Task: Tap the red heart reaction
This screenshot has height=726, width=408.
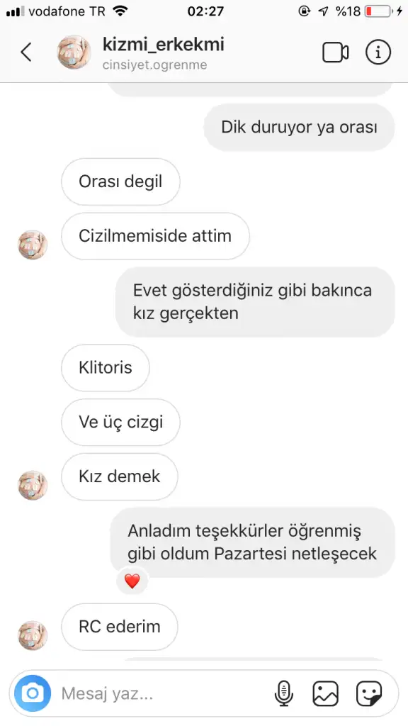Action: pos(132,581)
